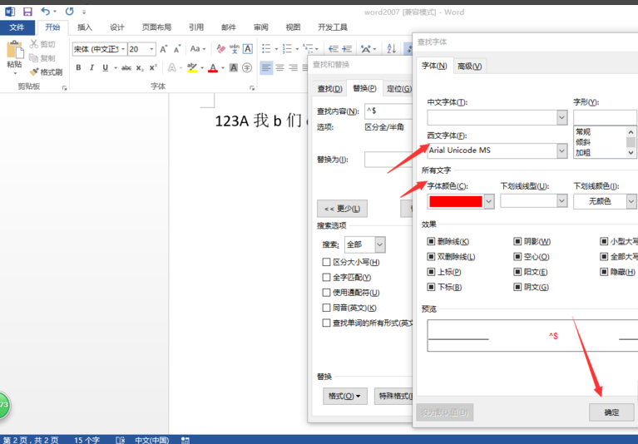Toggle Italic formatting
The image size is (638, 444).
91,68
